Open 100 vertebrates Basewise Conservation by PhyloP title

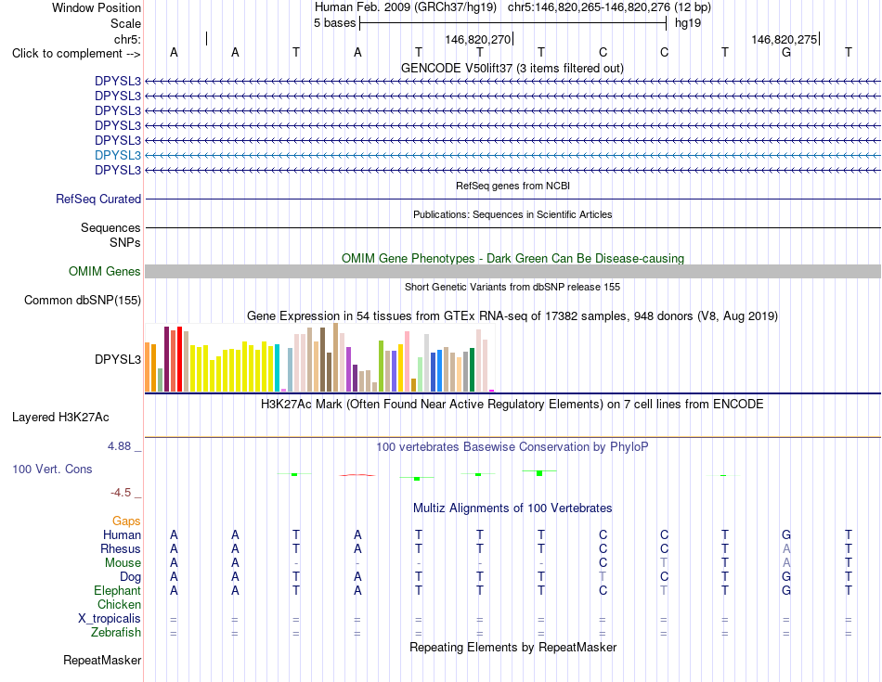pyautogui.click(x=512, y=447)
